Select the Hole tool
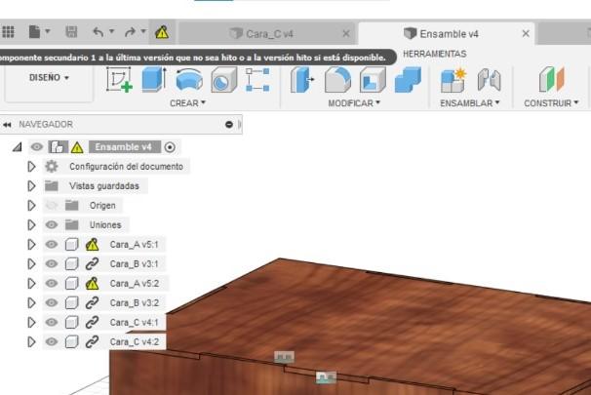 (224, 80)
